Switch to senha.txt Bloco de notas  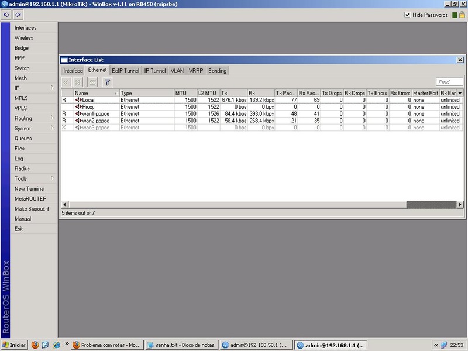pos(181,345)
